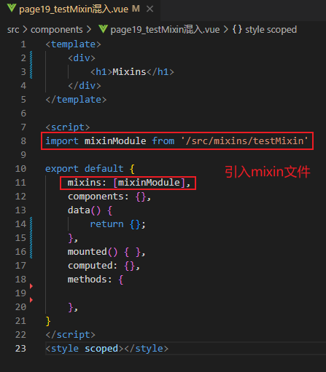Click line number 8 in the gutter
Image resolution: width=326 pixels, height=372 pixels.
[x=23, y=141]
